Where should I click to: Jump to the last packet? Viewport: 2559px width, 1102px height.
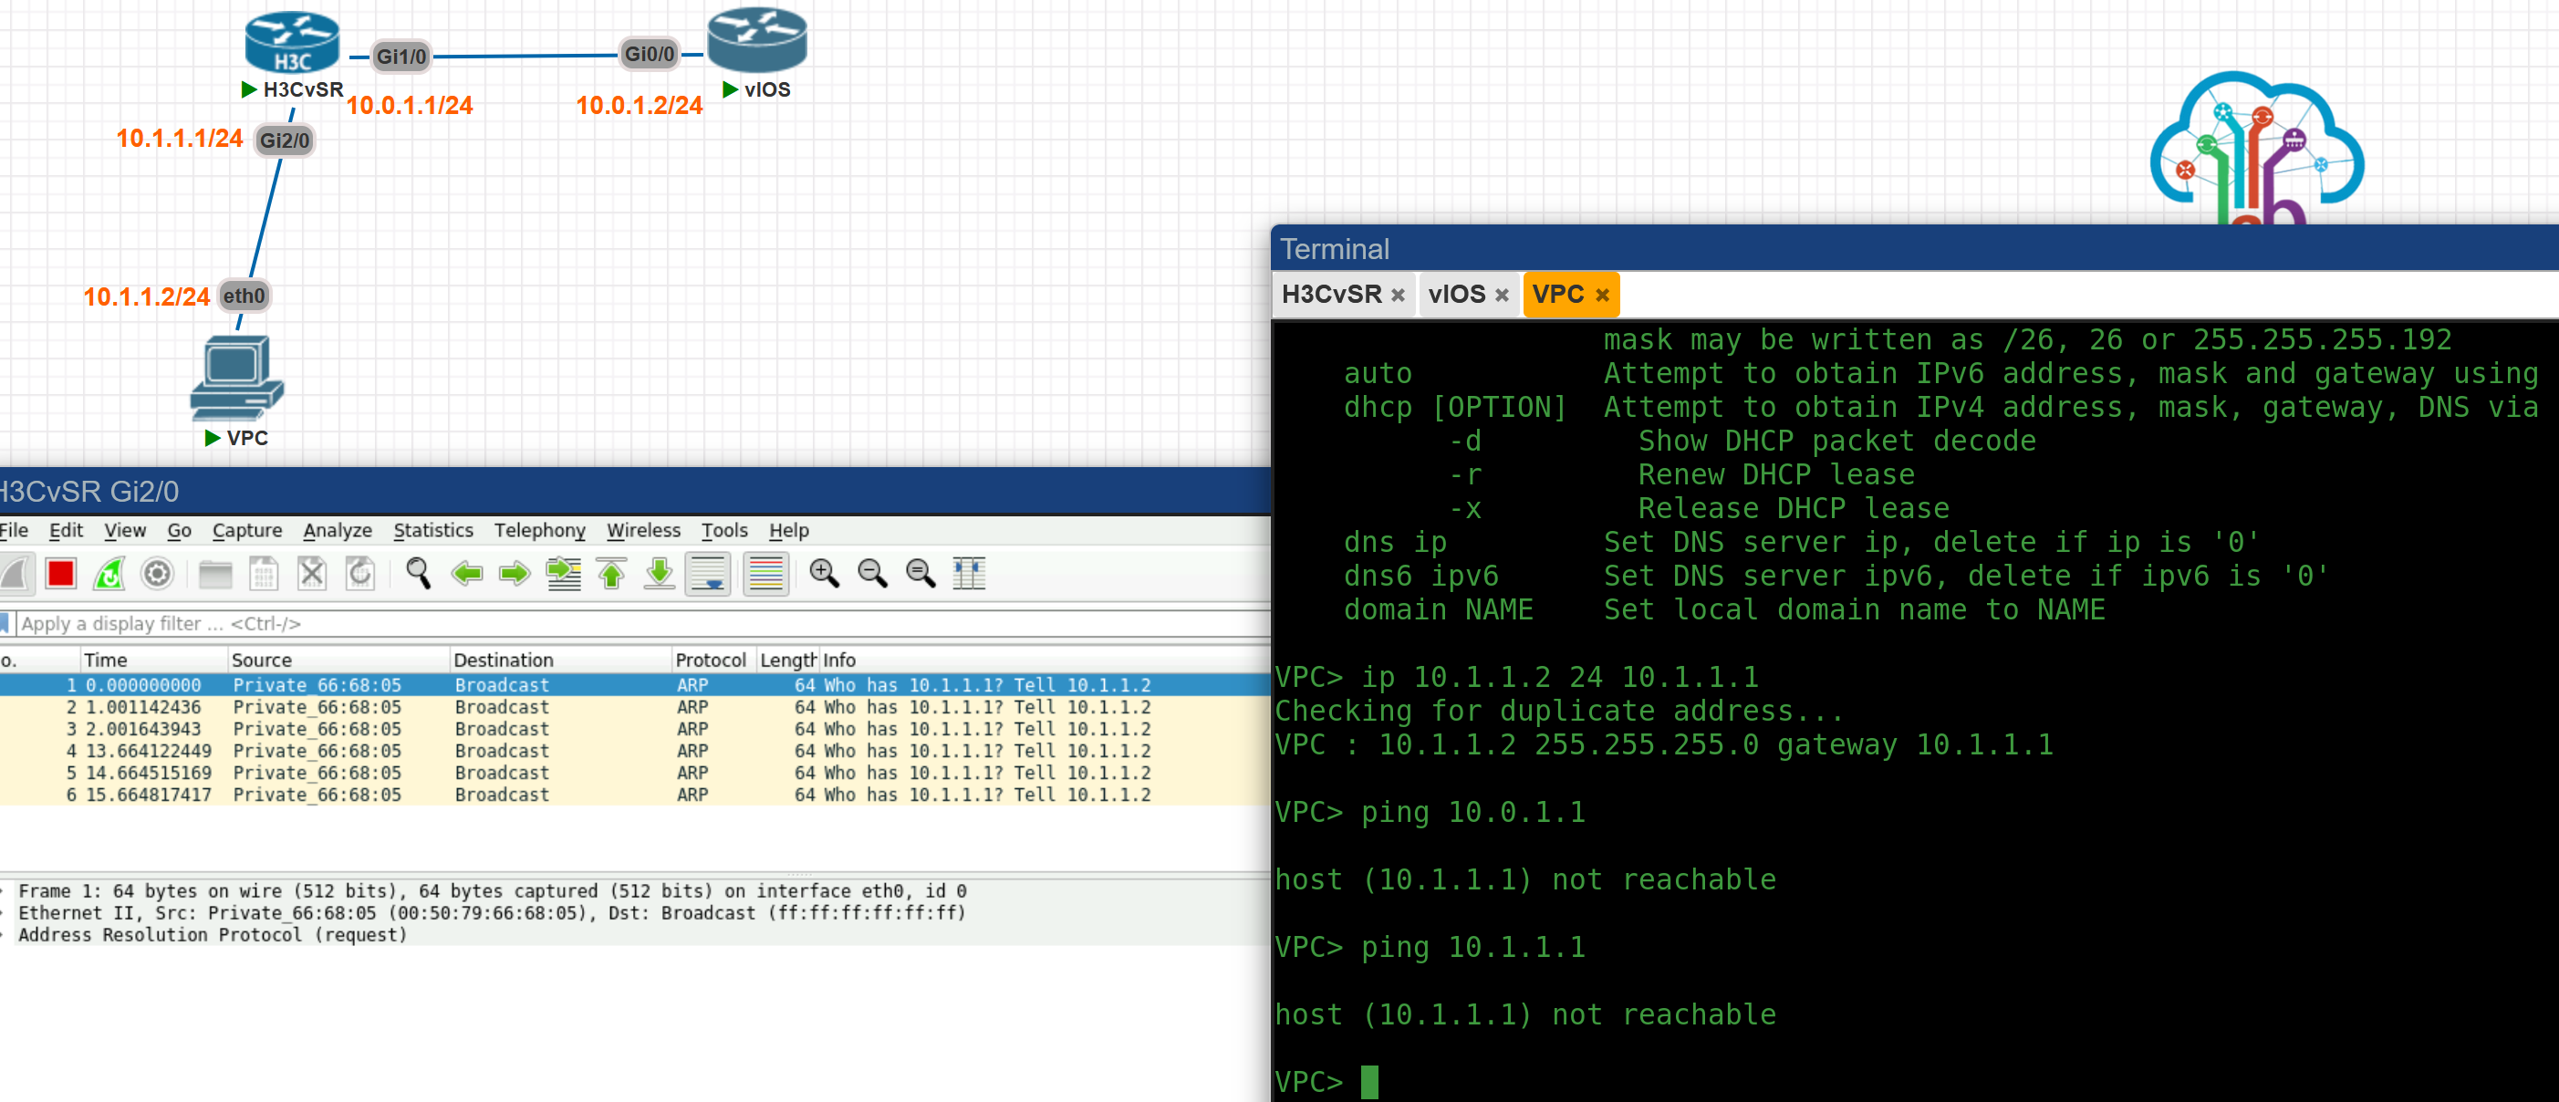point(659,574)
